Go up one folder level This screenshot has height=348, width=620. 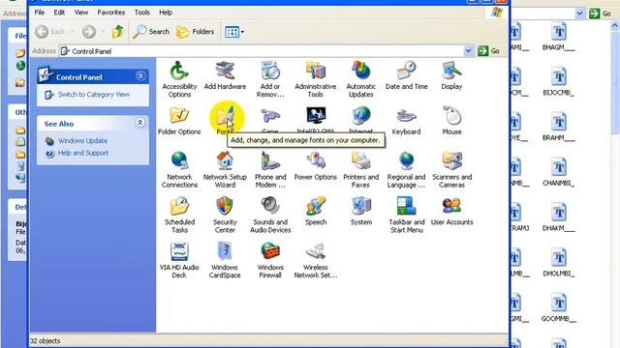118,32
